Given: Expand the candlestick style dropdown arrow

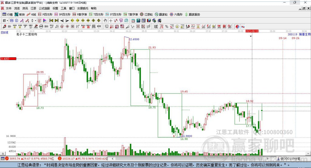Looking at the screenshot, I should point(36,21).
